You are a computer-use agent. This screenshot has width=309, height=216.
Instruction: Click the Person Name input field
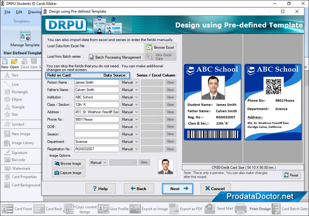pyautogui.click(x=97, y=82)
